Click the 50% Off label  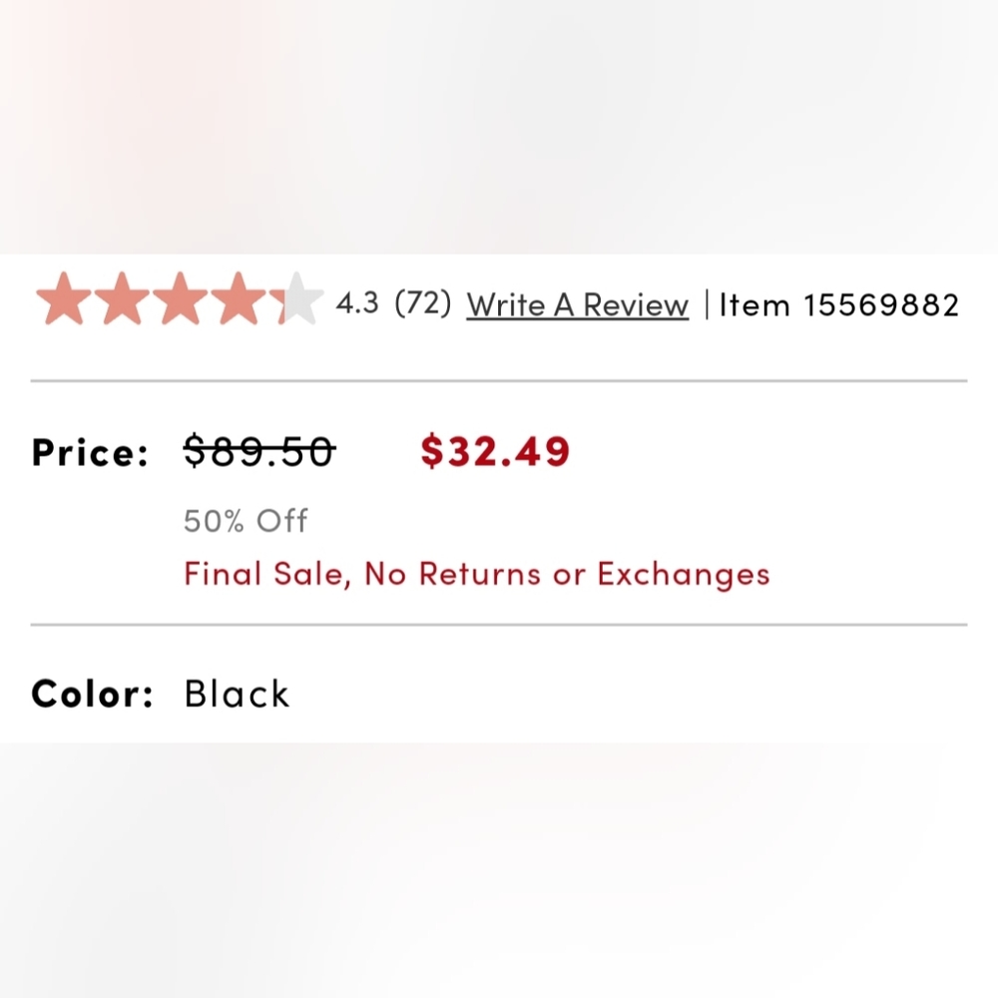click(246, 521)
